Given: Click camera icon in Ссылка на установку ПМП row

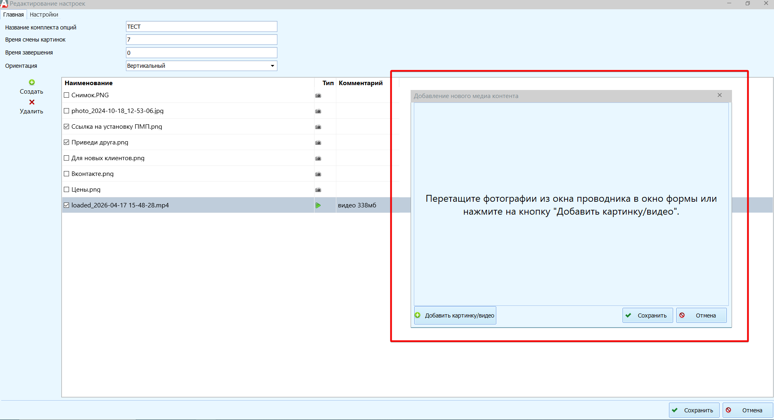Looking at the screenshot, I should click(x=318, y=127).
